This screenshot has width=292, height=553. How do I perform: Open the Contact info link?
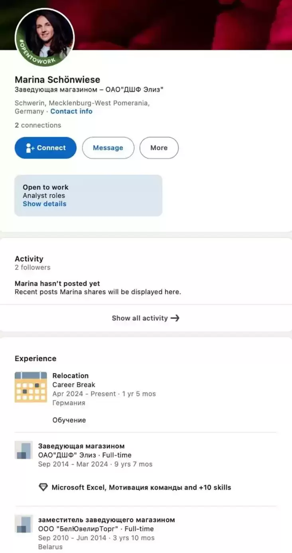(x=71, y=111)
